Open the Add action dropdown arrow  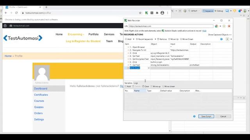pos(134,39)
